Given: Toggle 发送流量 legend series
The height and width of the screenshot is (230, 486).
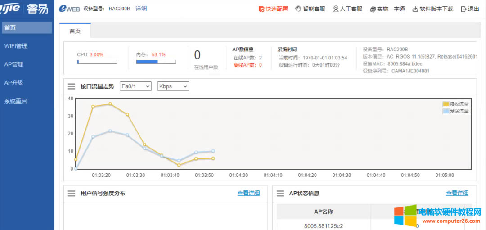Looking at the screenshot, I should (455, 111).
